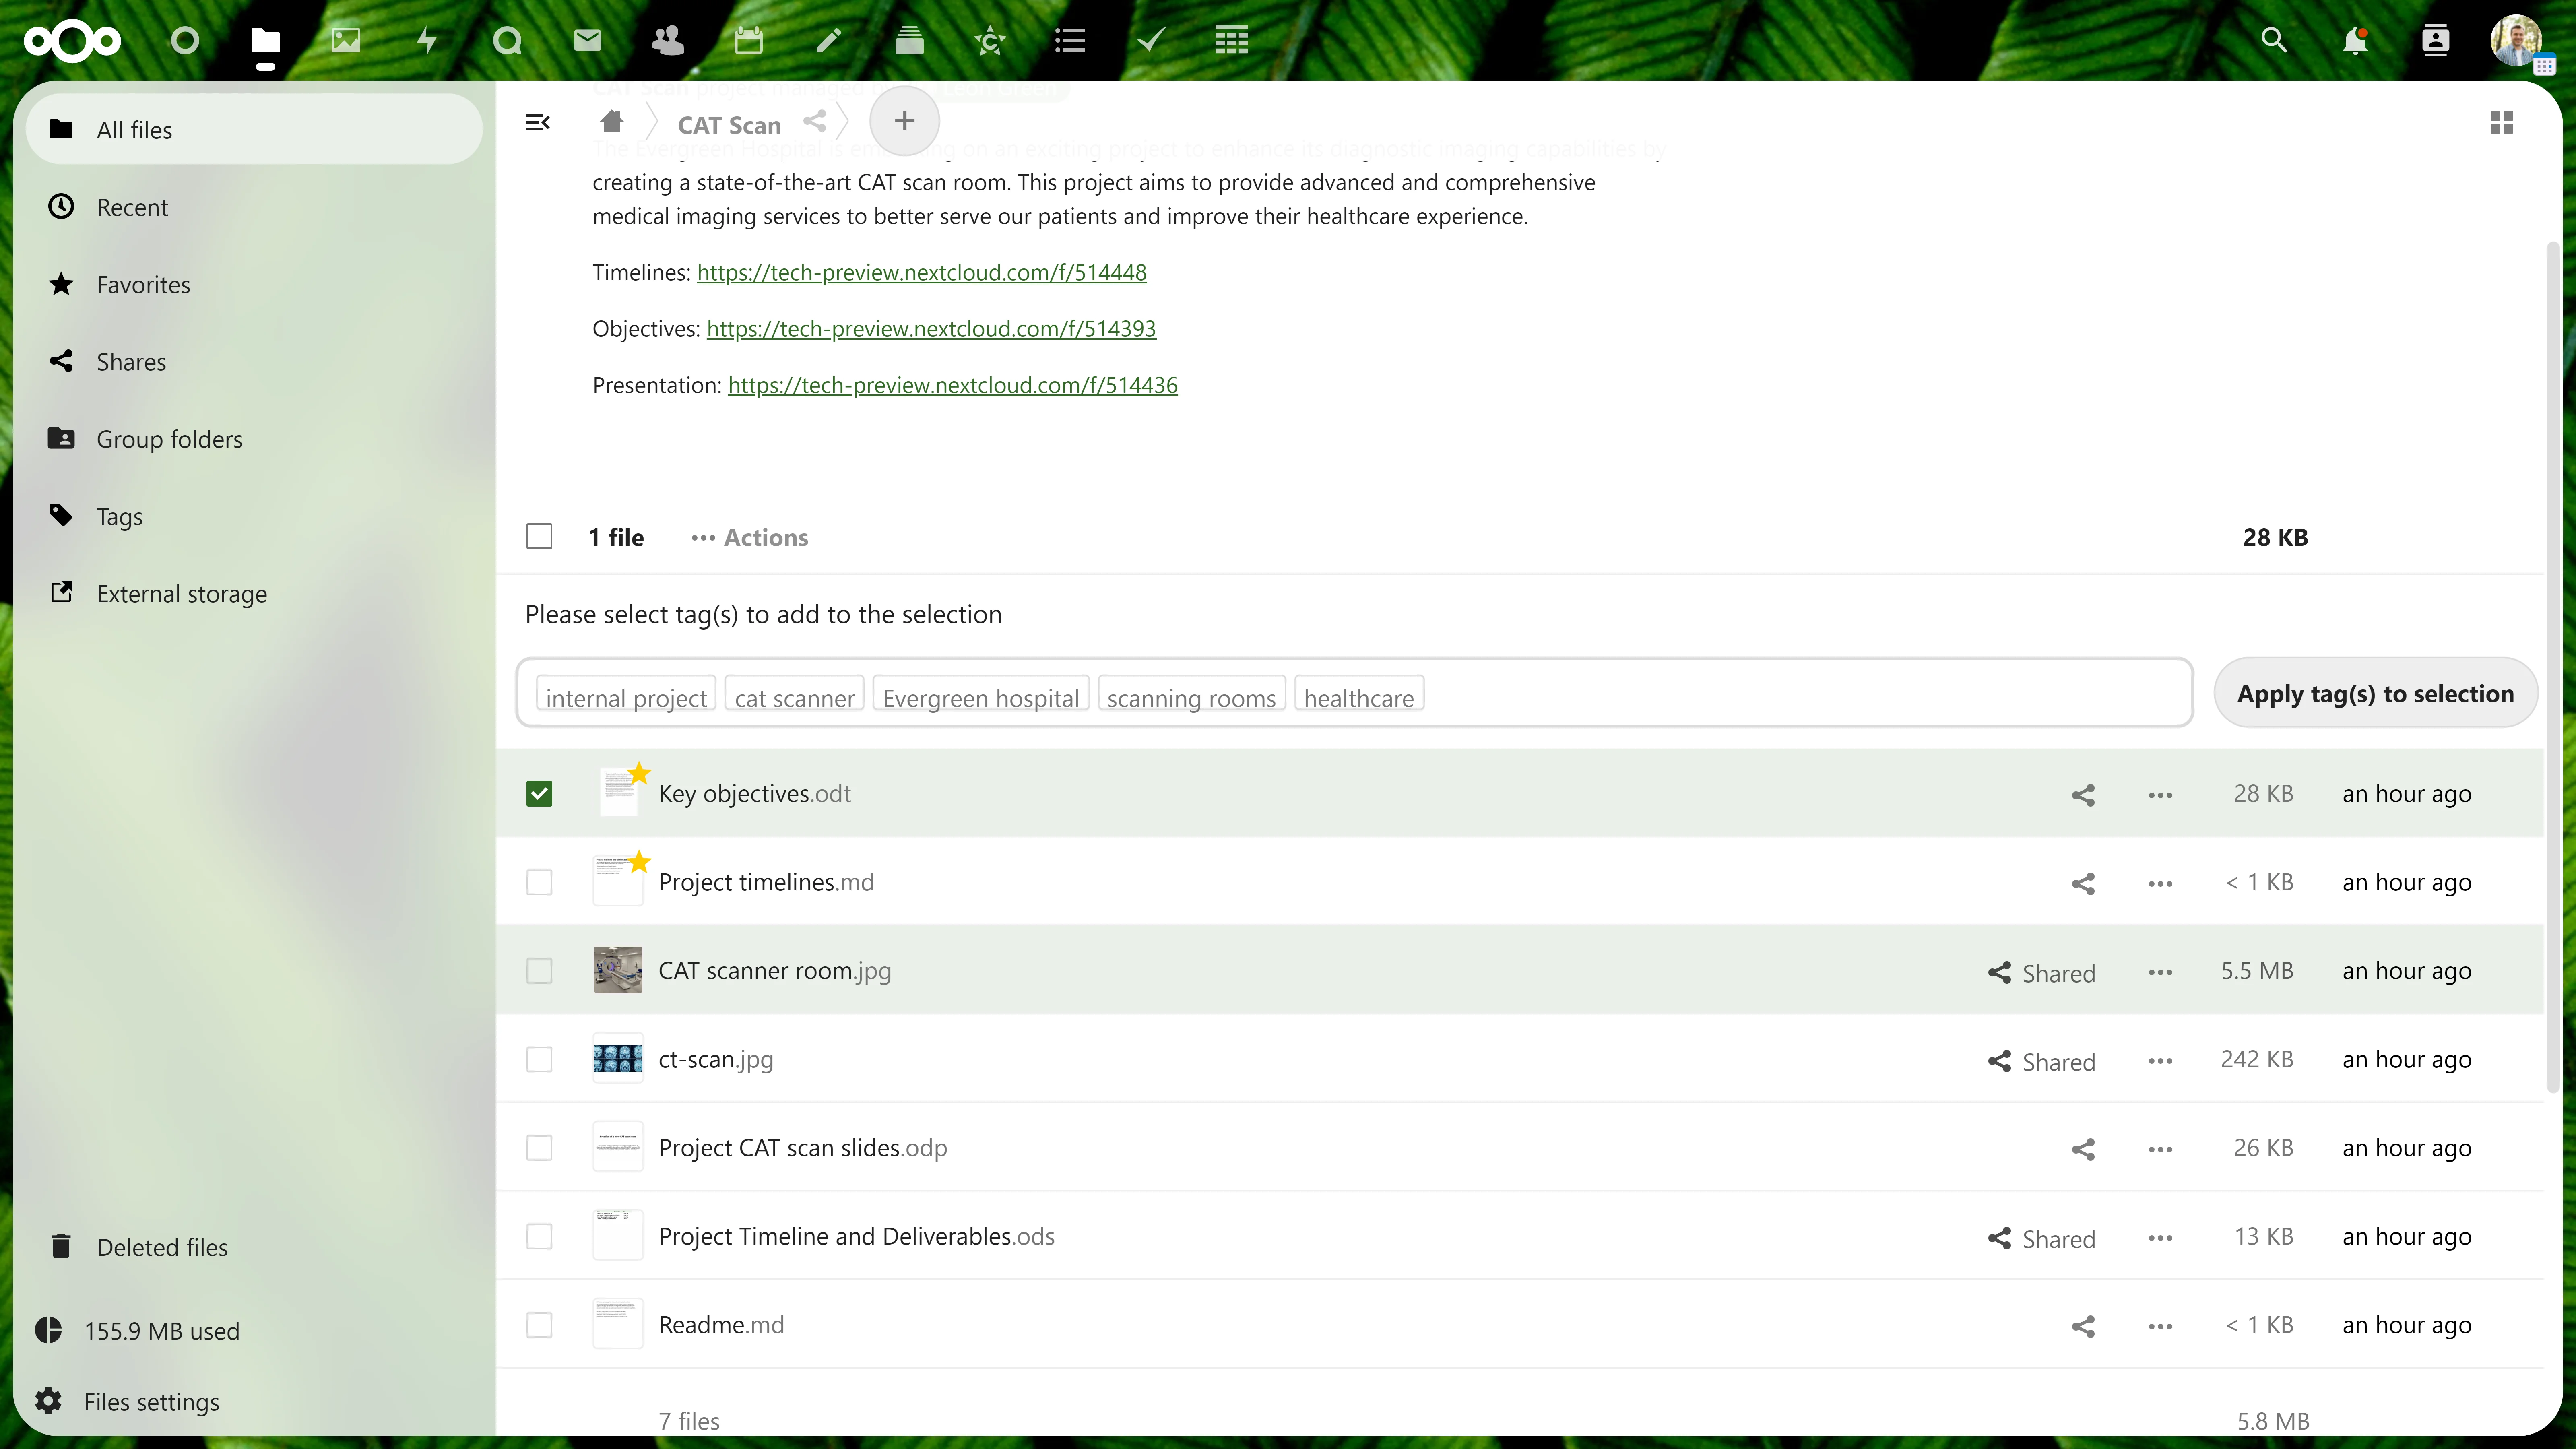Open more options for ct-scan.jpg
This screenshot has width=2576, height=1449.
click(x=2160, y=1060)
